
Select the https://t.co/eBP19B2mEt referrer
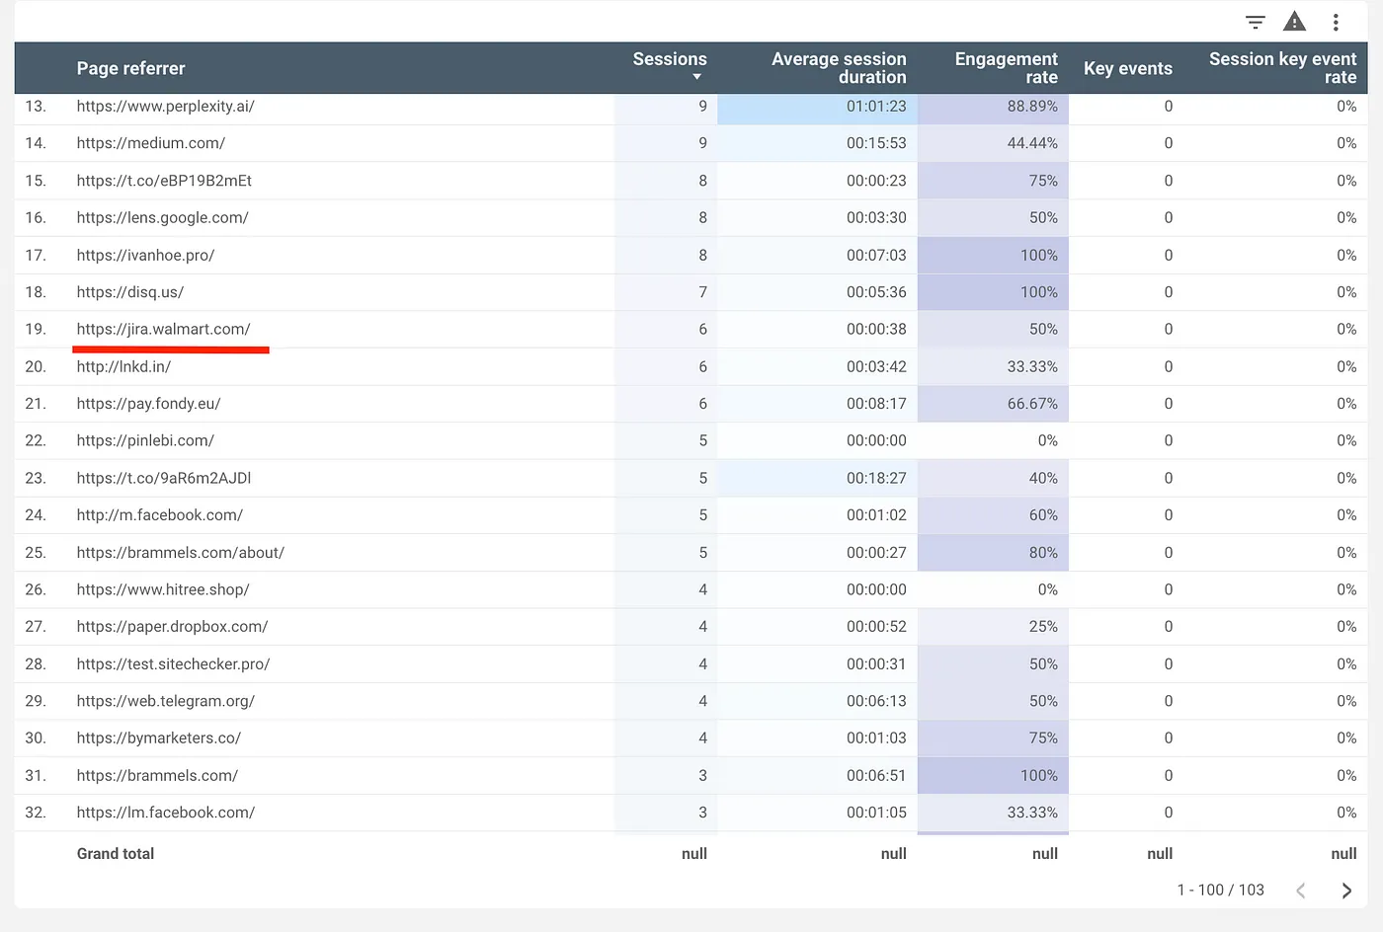point(164,181)
